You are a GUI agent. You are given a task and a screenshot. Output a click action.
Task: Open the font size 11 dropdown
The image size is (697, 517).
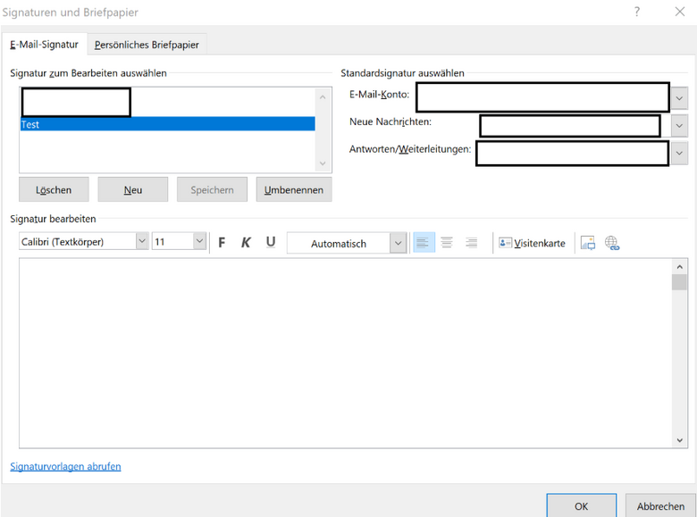pos(200,241)
